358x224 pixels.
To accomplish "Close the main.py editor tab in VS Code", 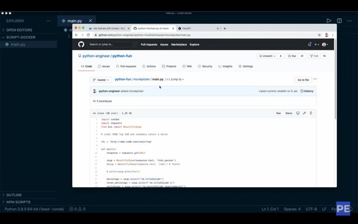I will pyautogui.click(x=90, y=21).
